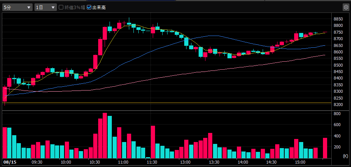Click the red volume bar at 11:30
This screenshot has width=351, height=167.
(153, 142)
